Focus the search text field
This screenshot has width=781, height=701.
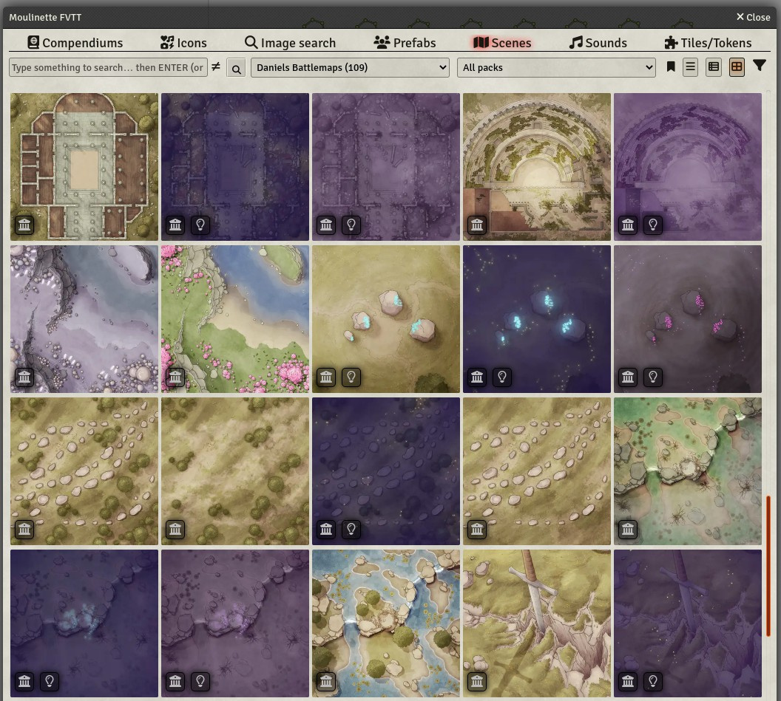[x=108, y=68]
